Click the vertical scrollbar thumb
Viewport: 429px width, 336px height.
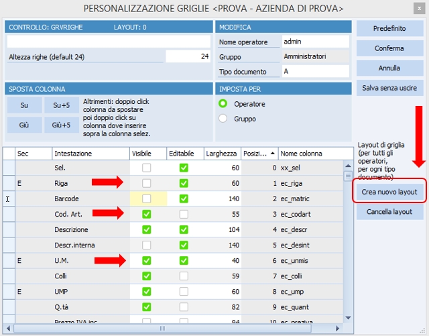click(x=348, y=176)
